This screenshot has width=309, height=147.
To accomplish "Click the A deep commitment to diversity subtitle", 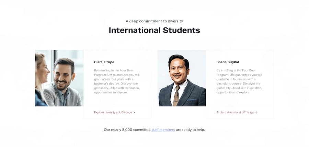I will (154, 21).
